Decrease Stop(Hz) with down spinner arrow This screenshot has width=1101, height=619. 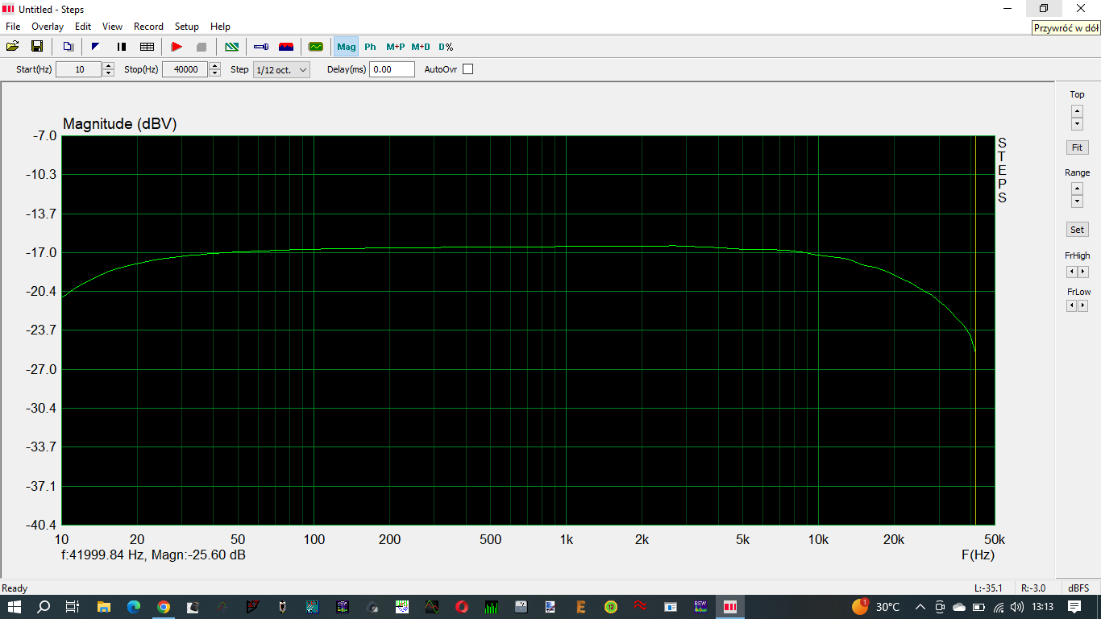(x=214, y=73)
